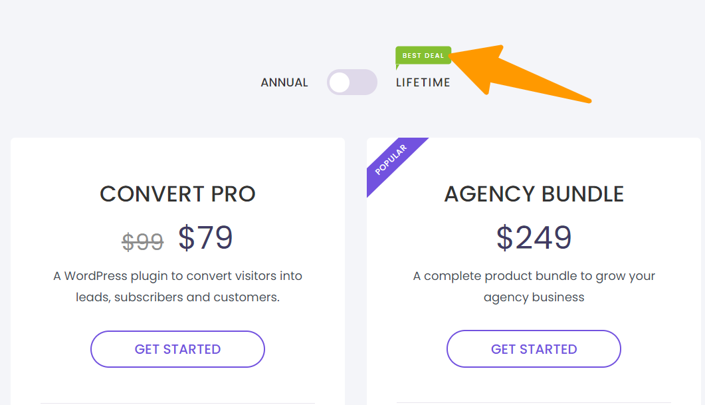This screenshot has height=405, width=705.
Task: Click GET STARTED under Convert Pro
Action: (x=177, y=348)
